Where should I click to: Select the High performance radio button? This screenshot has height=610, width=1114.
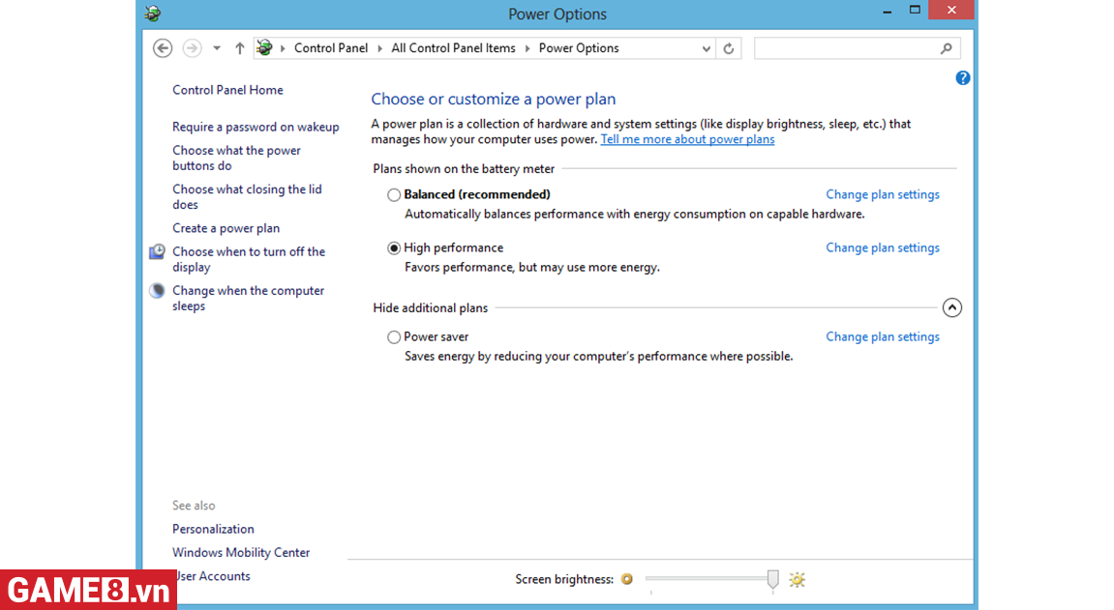coord(394,248)
